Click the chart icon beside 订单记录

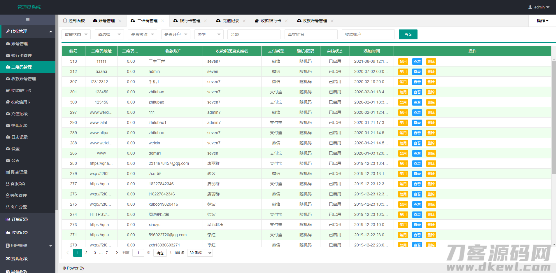8,219
